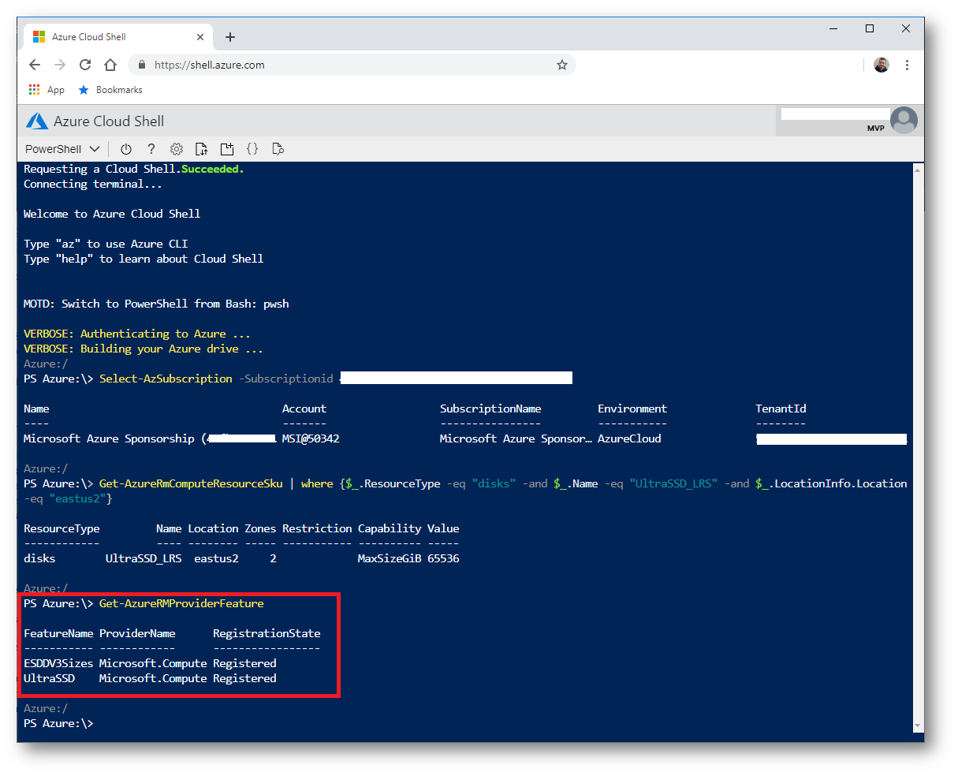Bookmark this page with the star
This screenshot has height=776, width=958.
pos(562,65)
